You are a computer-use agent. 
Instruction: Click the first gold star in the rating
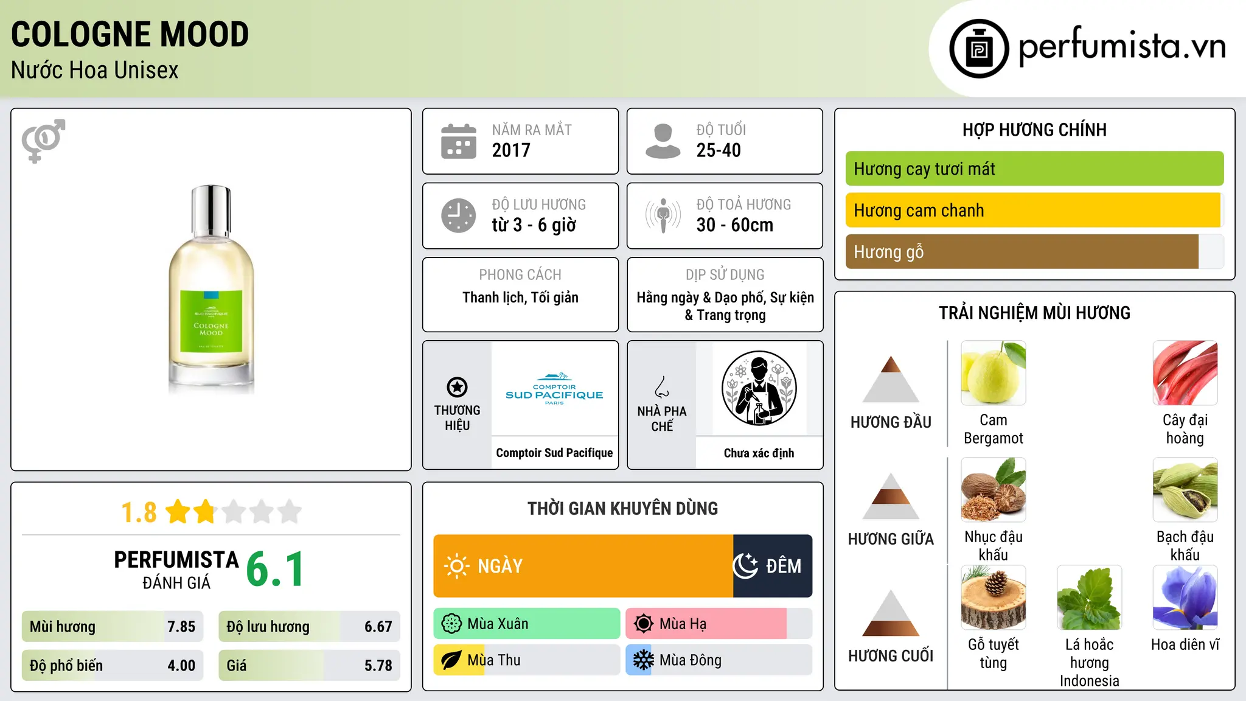(x=178, y=512)
